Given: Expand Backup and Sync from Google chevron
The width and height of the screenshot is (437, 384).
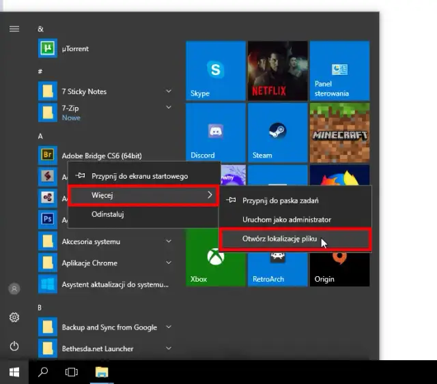Looking at the screenshot, I should pyautogui.click(x=169, y=327).
